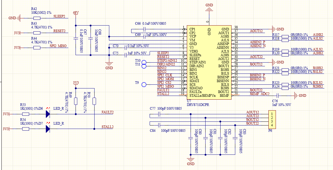Select capacitor C77 symbol
333x170 pixels.
coord(159,114)
